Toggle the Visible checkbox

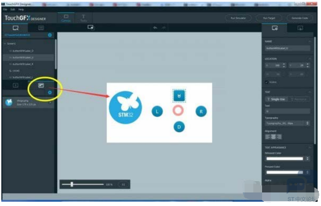click(266, 82)
